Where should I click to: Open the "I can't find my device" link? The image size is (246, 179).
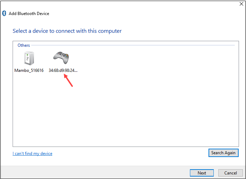[x=32, y=153]
